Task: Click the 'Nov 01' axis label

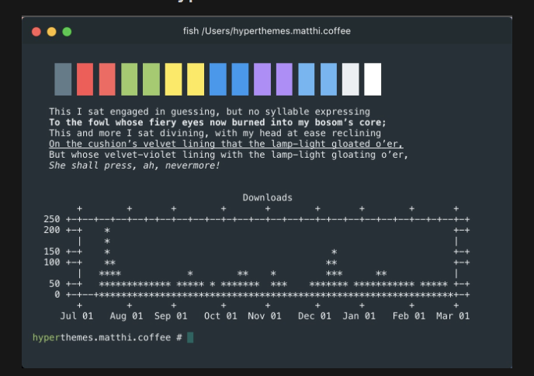Action: [265, 316]
